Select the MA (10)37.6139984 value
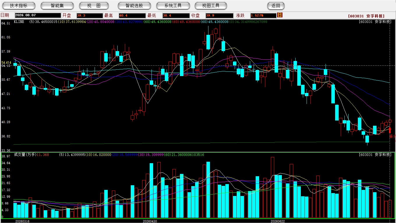 click(72, 22)
